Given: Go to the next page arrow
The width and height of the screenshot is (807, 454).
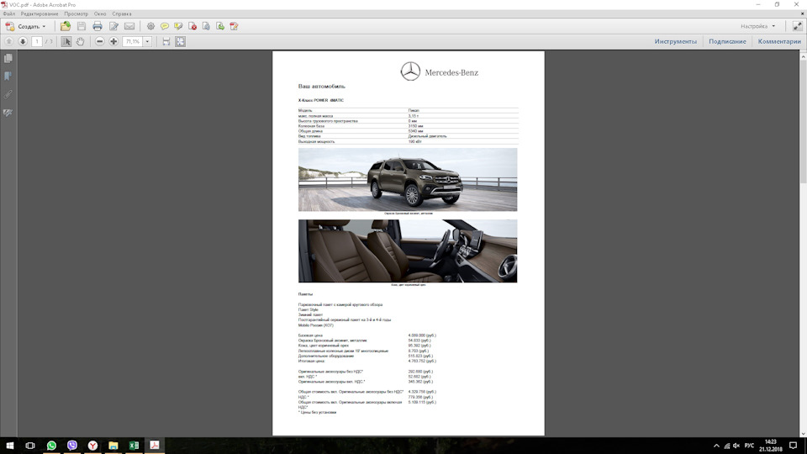Looking at the screenshot, I should click(x=23, y=41).
